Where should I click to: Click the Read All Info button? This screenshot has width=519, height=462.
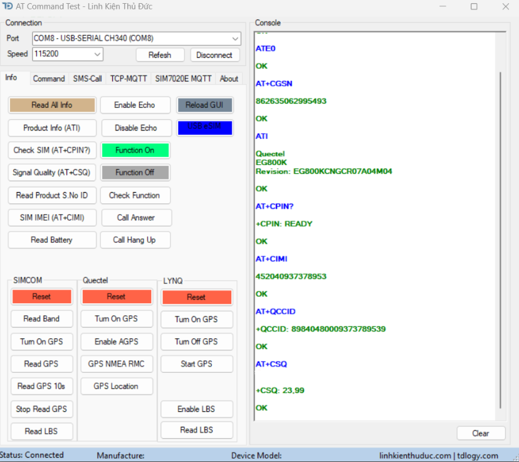(x=52, y=105)
